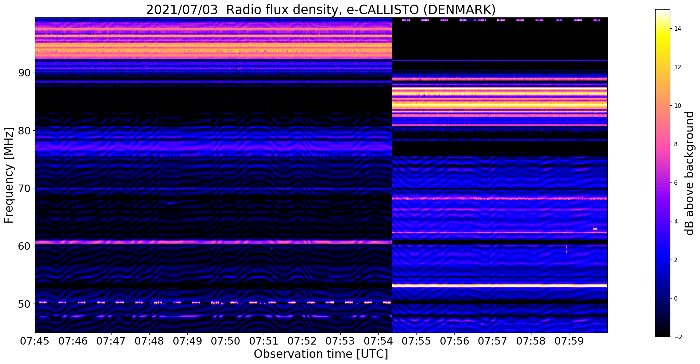Click the colorbar tick label 12
700x364 pixels.
pyautogui.click(x=677, y=67)
